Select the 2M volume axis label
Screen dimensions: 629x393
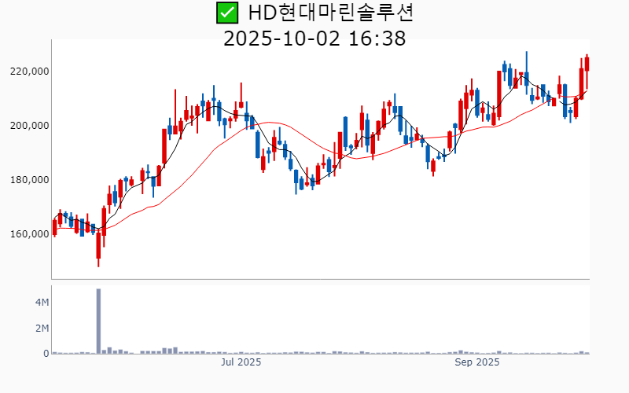point(42,329)
